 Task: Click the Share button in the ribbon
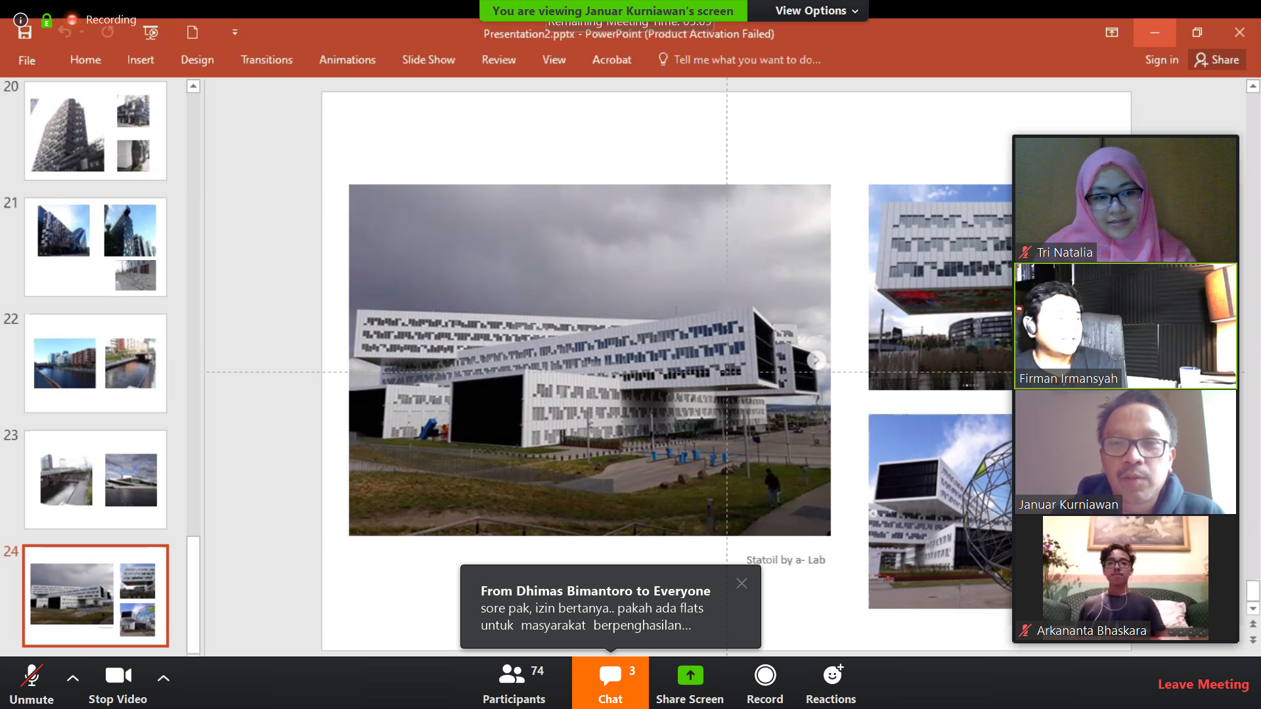[x=1217, y=60]
